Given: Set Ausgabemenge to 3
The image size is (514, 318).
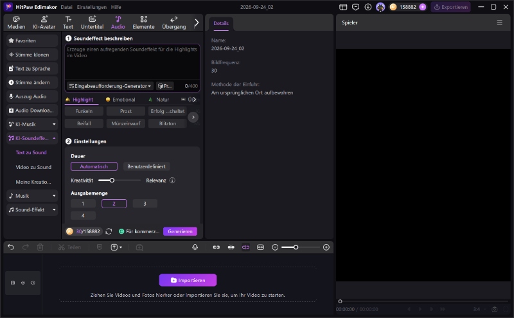Looking at the screenshot, I should pos(145,204).
